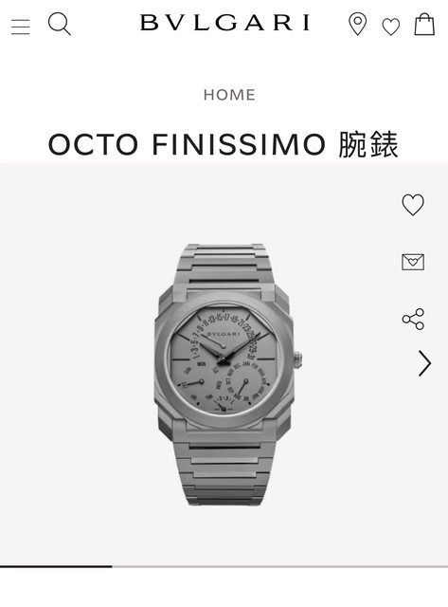The height and width of the screenshot is (607, 448).
Task: Click the crown on watch's right side
Action: (298, 360)
